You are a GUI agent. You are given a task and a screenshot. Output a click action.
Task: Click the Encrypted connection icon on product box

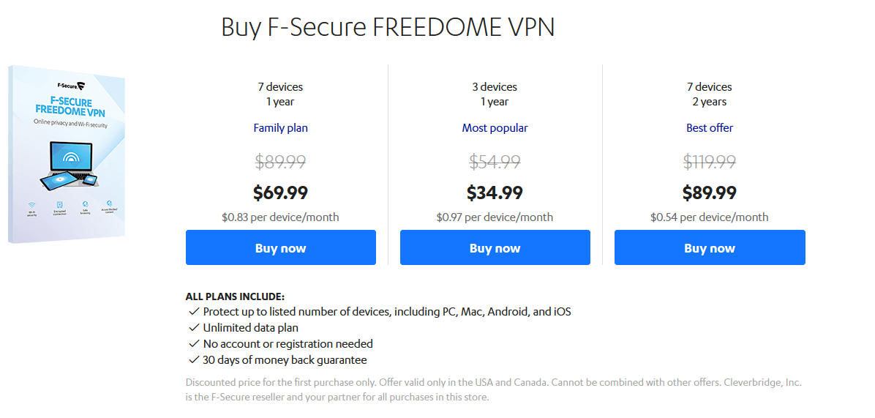click(59, 204)
